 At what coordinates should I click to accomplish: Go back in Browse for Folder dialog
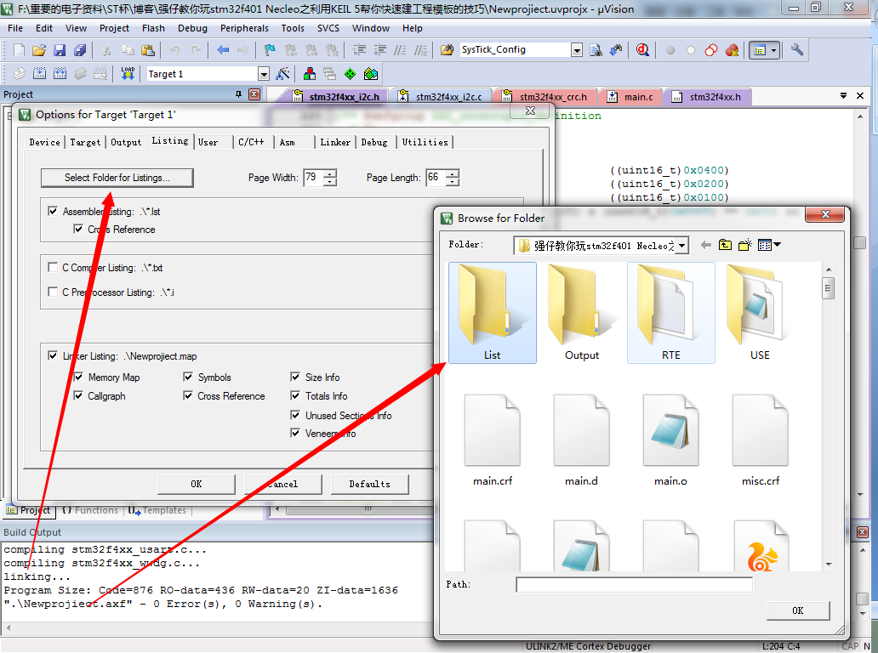[x=706, y=245]
